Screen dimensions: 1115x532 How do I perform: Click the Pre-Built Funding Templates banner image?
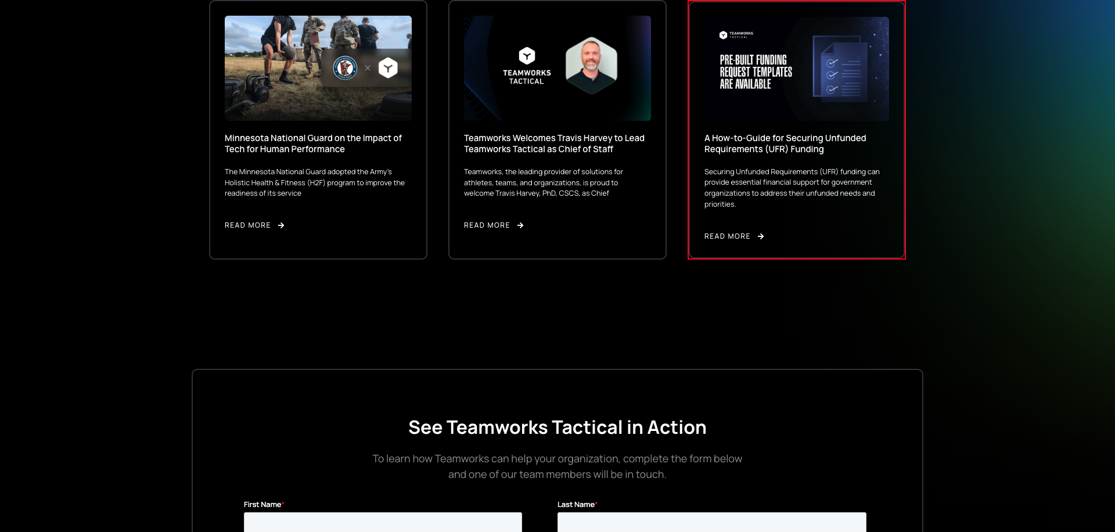[796, 69]
